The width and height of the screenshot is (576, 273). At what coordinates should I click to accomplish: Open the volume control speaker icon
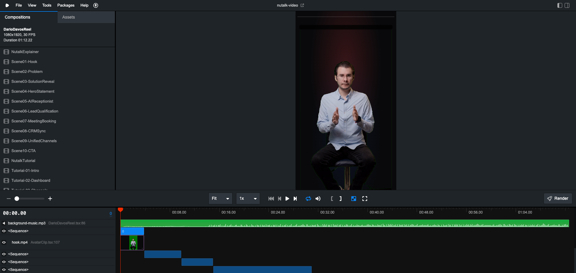(x=318, y=199)
